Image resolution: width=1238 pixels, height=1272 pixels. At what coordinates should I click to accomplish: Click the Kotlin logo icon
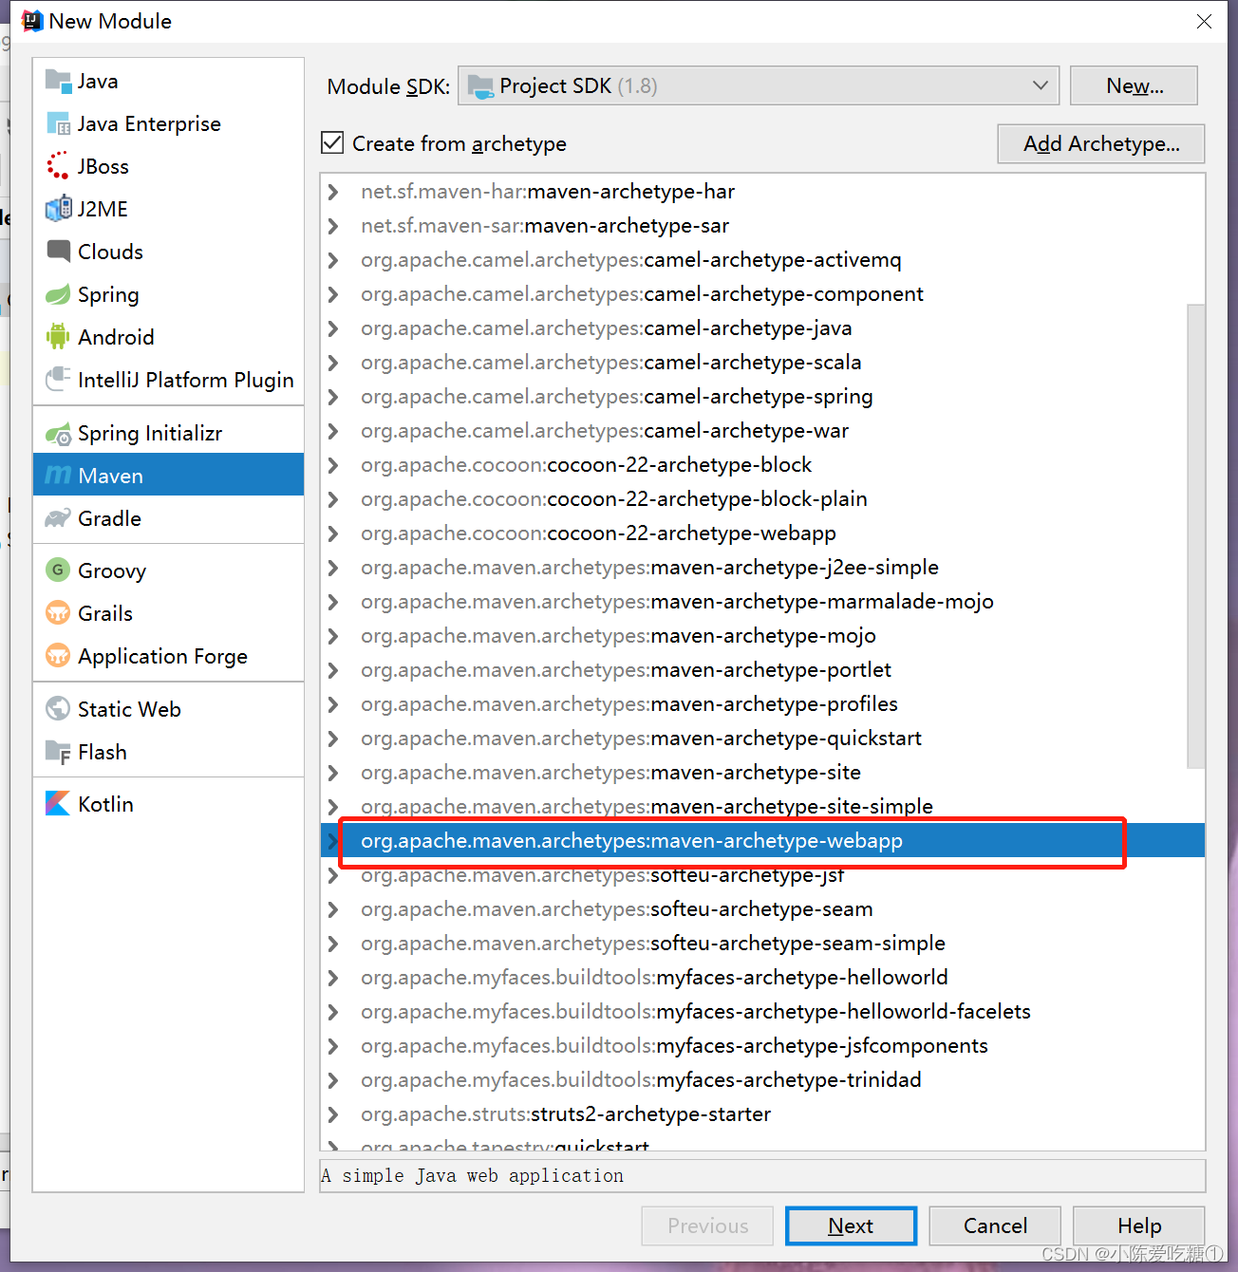click(x=58, y=804)
